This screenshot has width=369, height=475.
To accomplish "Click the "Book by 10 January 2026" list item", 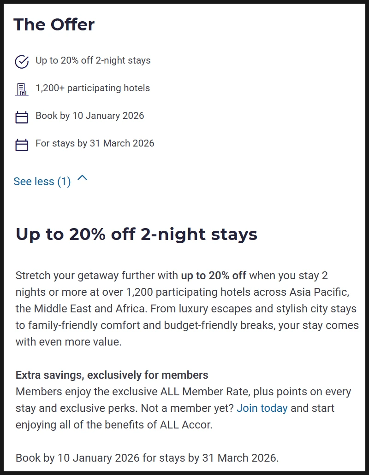I will (90, 116).
